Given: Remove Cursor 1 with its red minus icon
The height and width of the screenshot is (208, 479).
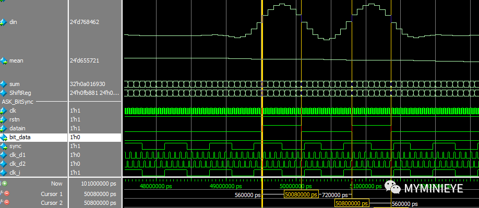Looking at the screenshot, I should pos(7,193).
